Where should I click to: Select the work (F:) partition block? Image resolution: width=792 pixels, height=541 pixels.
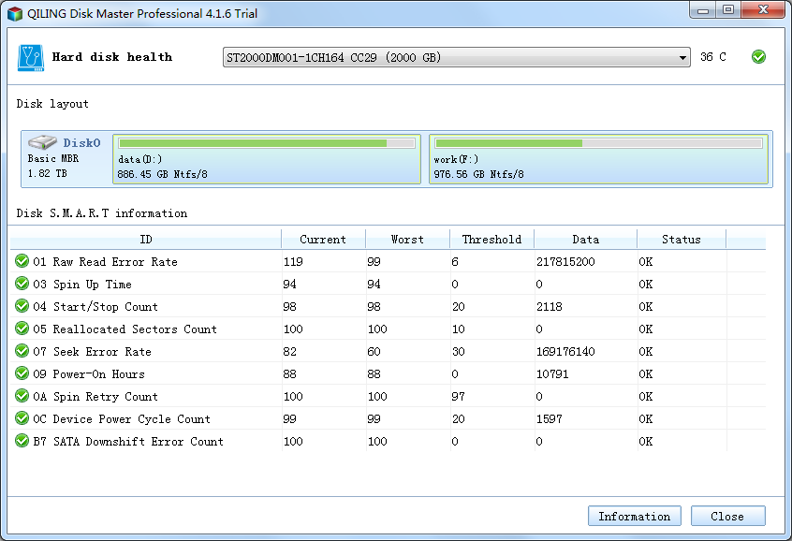[x=598, y=159]
